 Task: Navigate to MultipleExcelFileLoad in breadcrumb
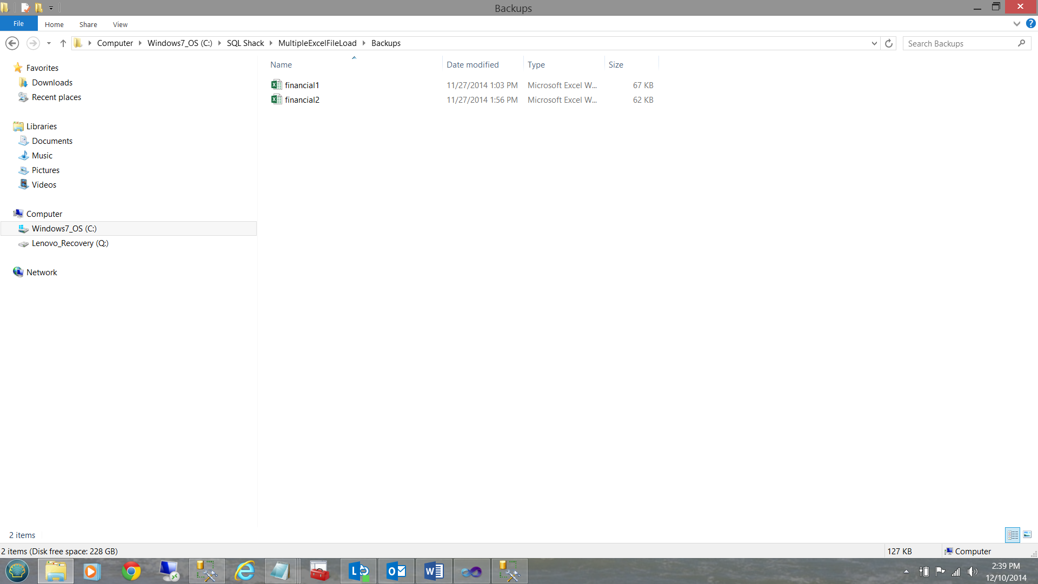point(317,43)
